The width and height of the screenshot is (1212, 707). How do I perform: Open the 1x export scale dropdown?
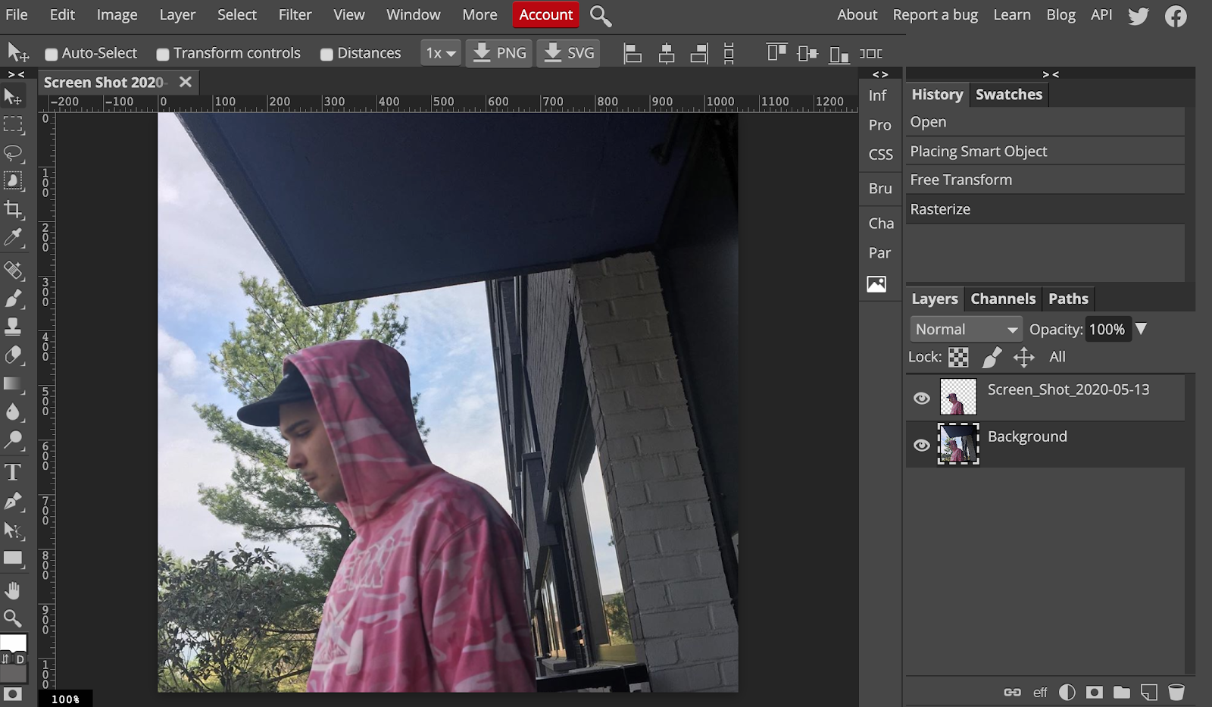440,53
